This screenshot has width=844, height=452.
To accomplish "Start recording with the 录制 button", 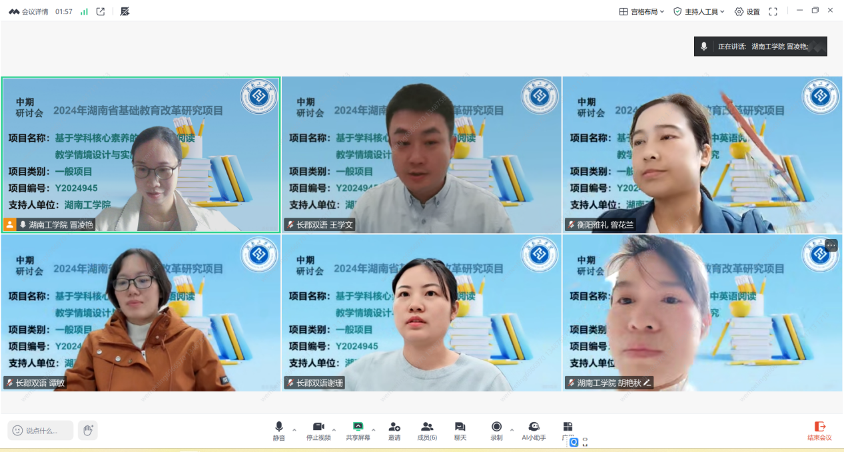I will coord(496,429).
